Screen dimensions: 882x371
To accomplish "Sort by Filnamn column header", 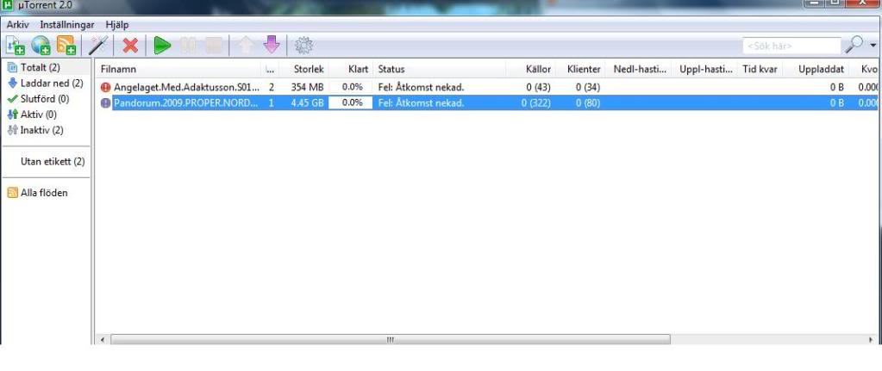I will [x=178, y=69].
